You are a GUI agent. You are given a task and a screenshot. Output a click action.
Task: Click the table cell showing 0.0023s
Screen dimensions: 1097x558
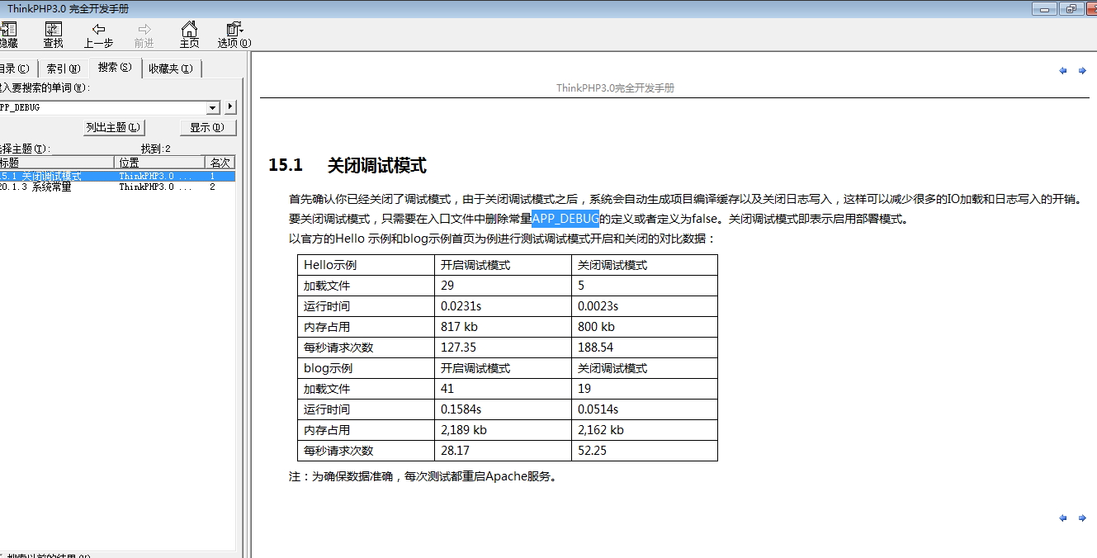(644, 306)
